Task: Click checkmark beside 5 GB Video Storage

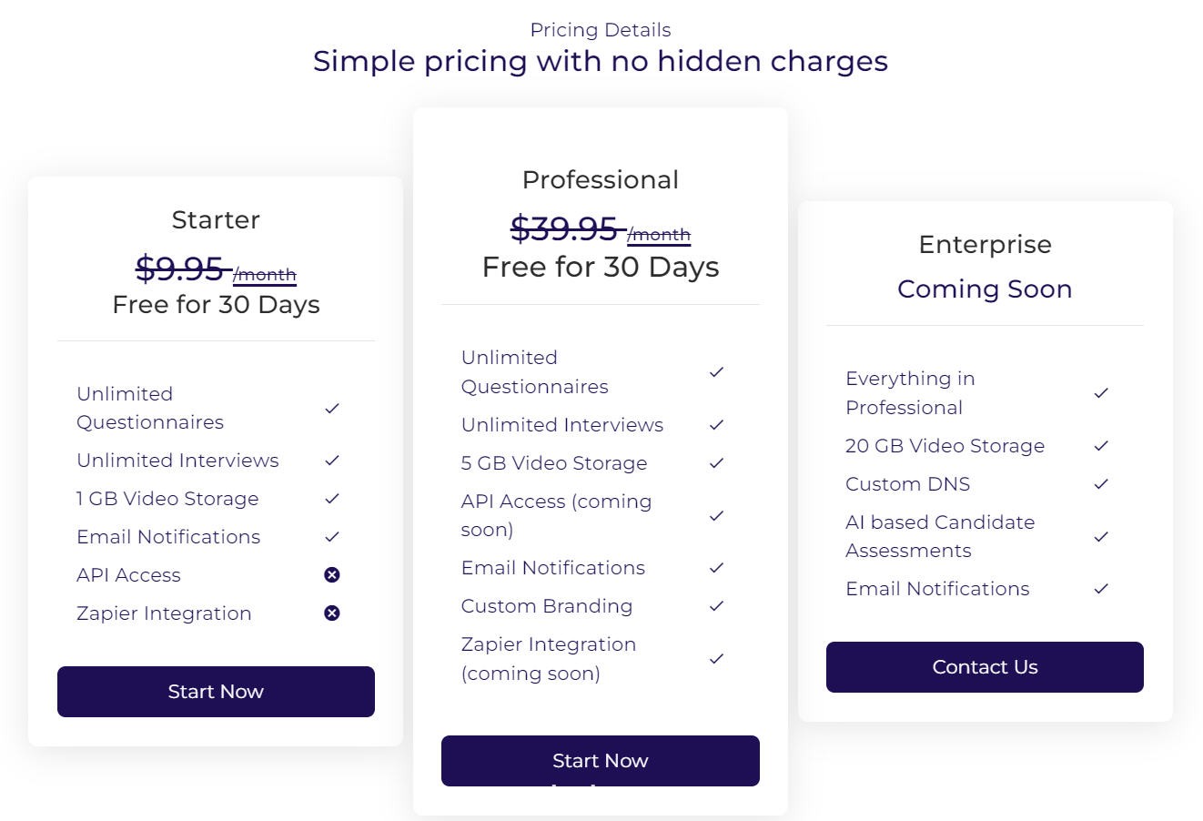Action: [716, 463]
